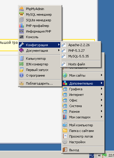Viewport: 114px width, 158px height.
Task: Click the О программе info icon
Action: [22, 75]
